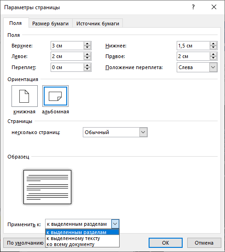Click the Отмена button

(204, 243)
